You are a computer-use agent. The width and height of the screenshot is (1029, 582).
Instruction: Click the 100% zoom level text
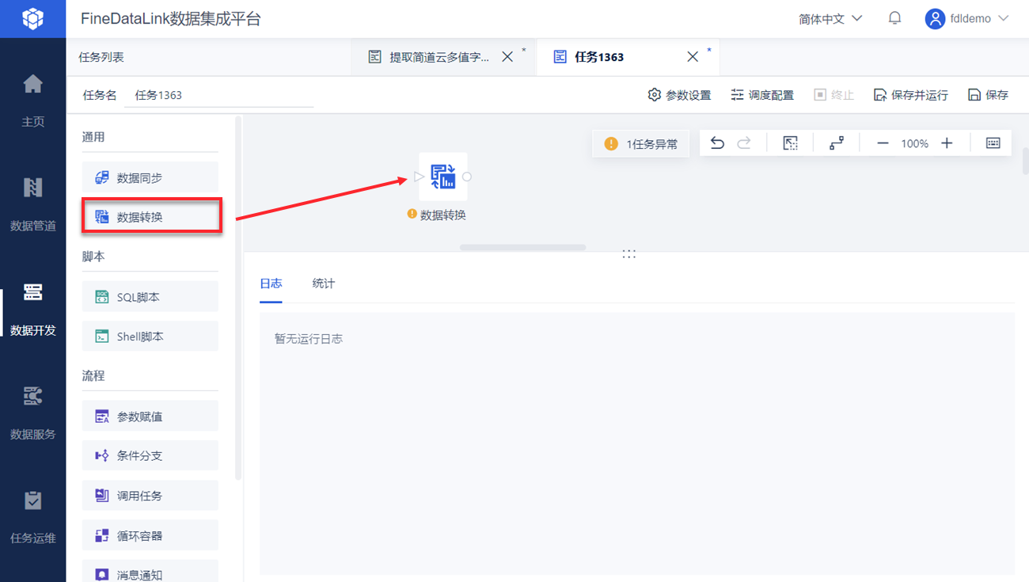(x=915, y=143)
